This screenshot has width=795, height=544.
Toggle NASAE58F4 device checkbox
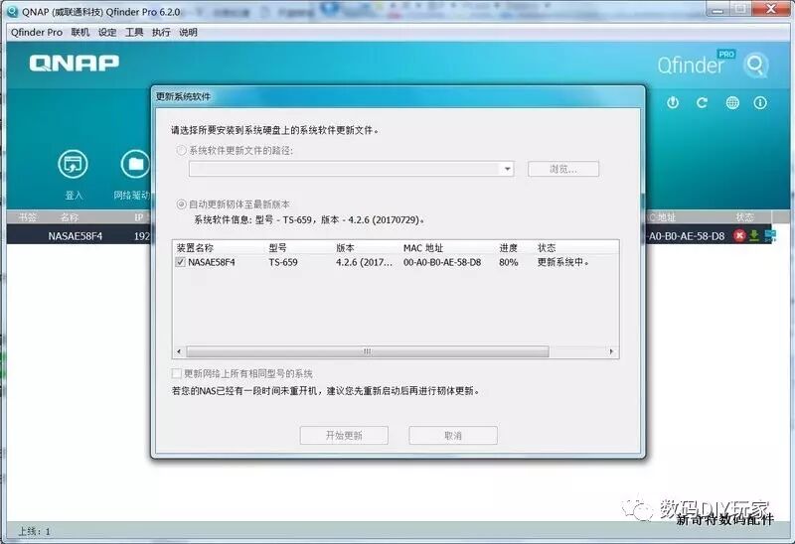pos(180,262)
